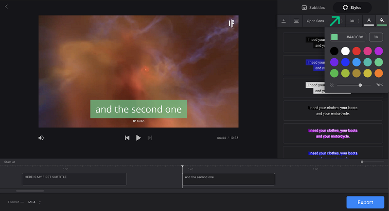The width and height of the screenshot is (389, 211).
Task: Pick the mint green color swatch
Action: [379, 63]
